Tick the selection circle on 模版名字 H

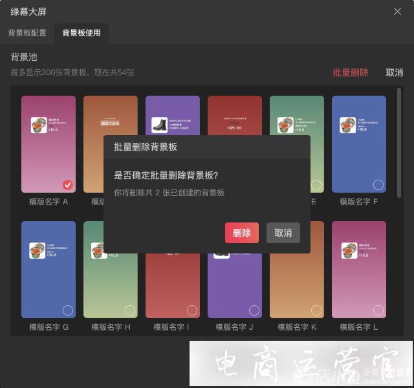[x=130, y=310]
